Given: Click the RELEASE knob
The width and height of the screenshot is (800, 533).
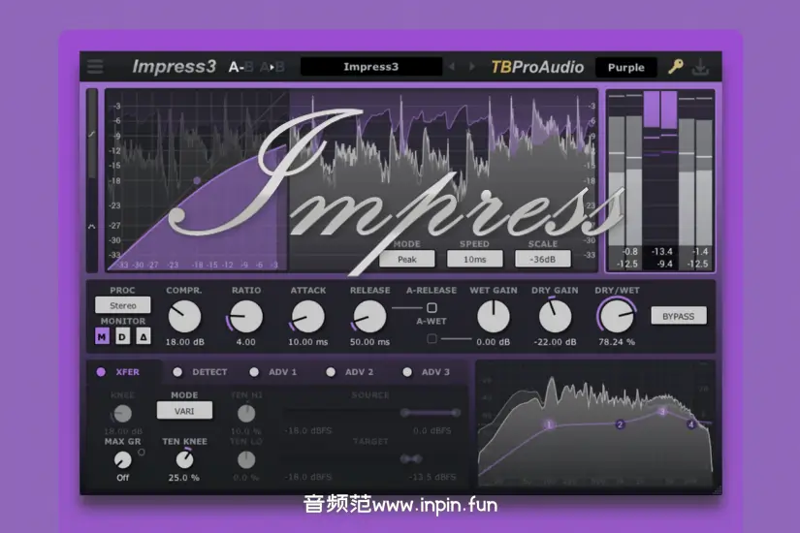Looking at the screenshot, I should point(369,316).
